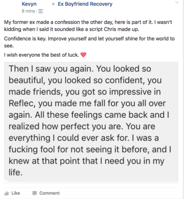Click the 'My former ex made a confession' paragraph

(88, 26)
